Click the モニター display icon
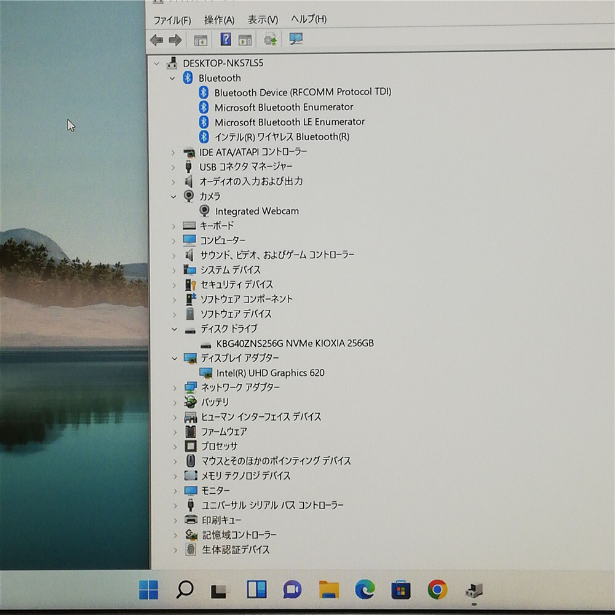The width and height of the screenshot is (615, 615). pos(191,491)
